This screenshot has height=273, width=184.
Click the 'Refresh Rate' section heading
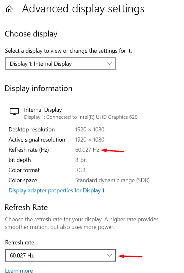[26, 207]
